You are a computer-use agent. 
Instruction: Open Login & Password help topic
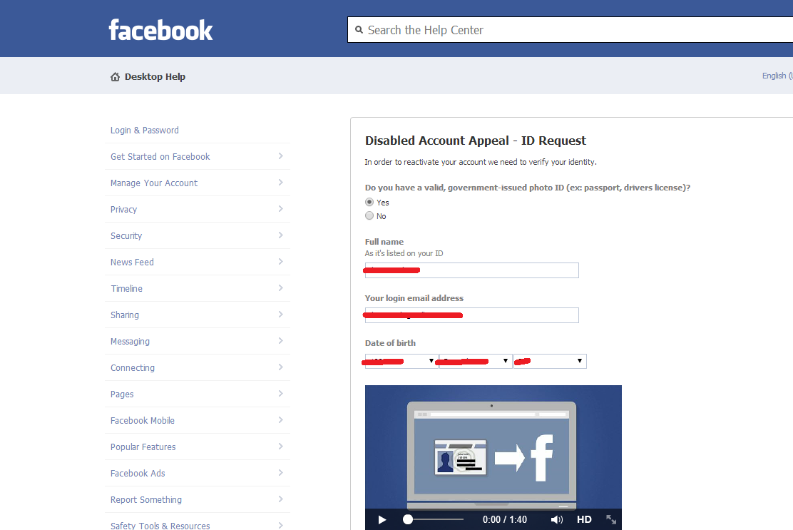pos(145,130)
